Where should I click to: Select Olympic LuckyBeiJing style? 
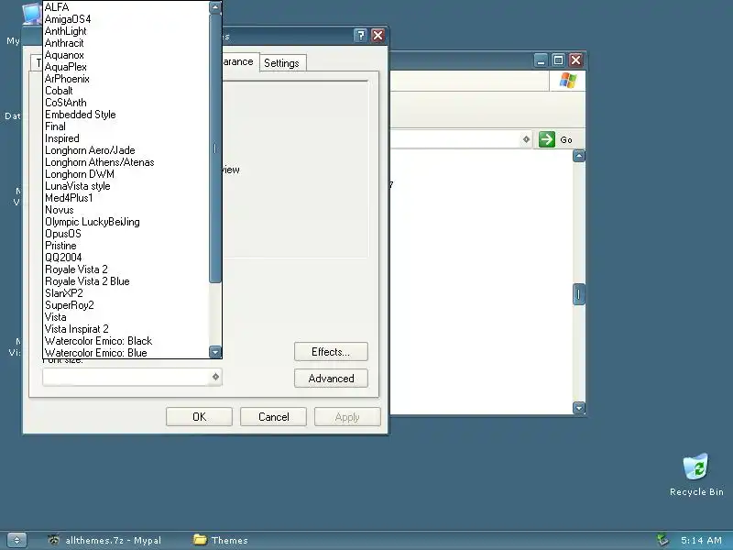click(x=126, y=222)
